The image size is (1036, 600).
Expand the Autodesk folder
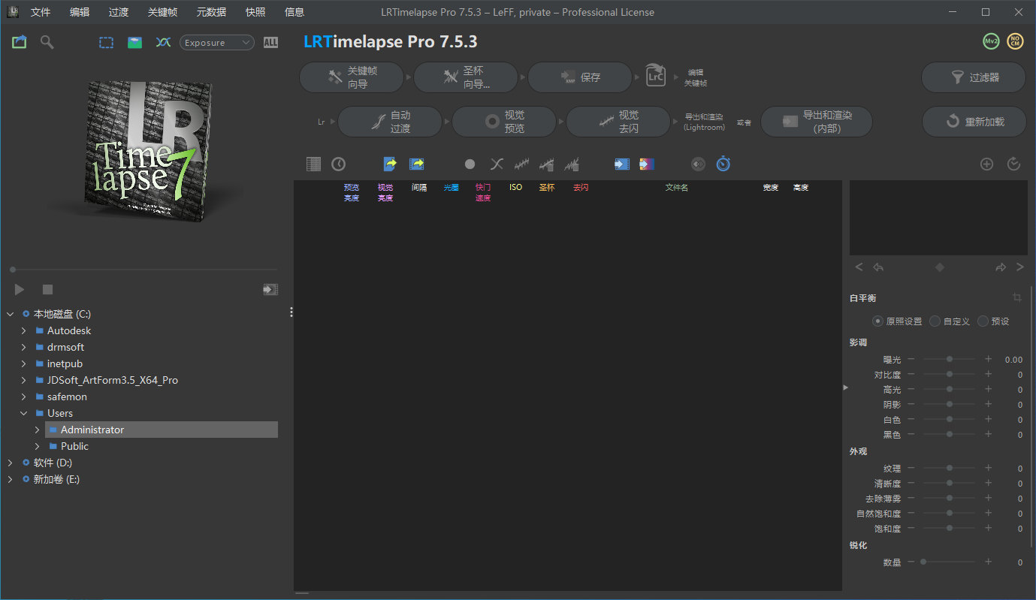point(23,330)
